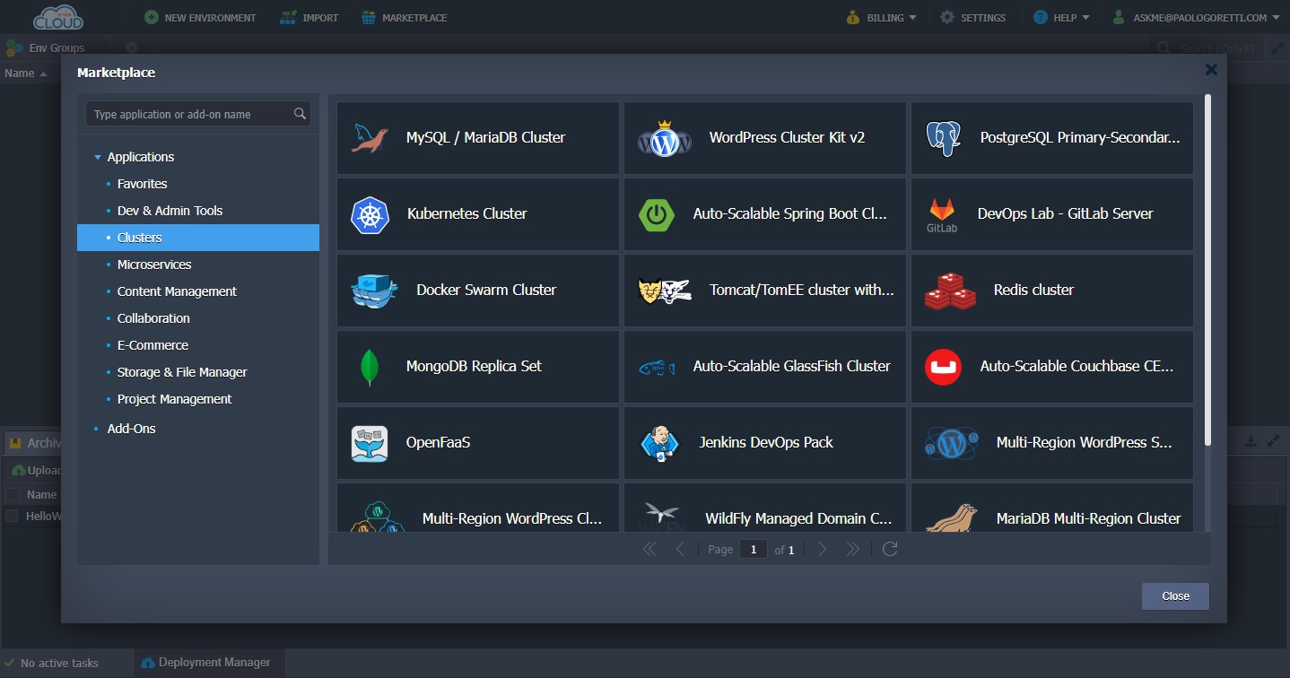Click the refresh icon next to pagination

point(889,549)
